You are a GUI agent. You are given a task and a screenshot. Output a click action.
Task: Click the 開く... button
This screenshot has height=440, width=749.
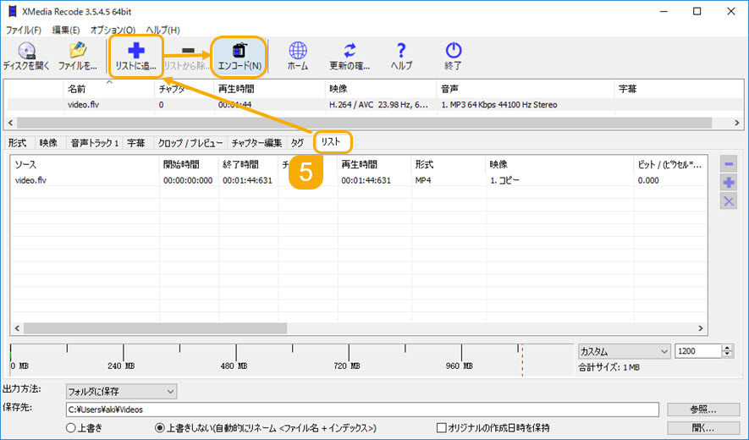pos(702,427)
